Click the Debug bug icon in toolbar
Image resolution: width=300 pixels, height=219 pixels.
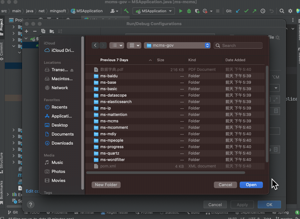189,11
